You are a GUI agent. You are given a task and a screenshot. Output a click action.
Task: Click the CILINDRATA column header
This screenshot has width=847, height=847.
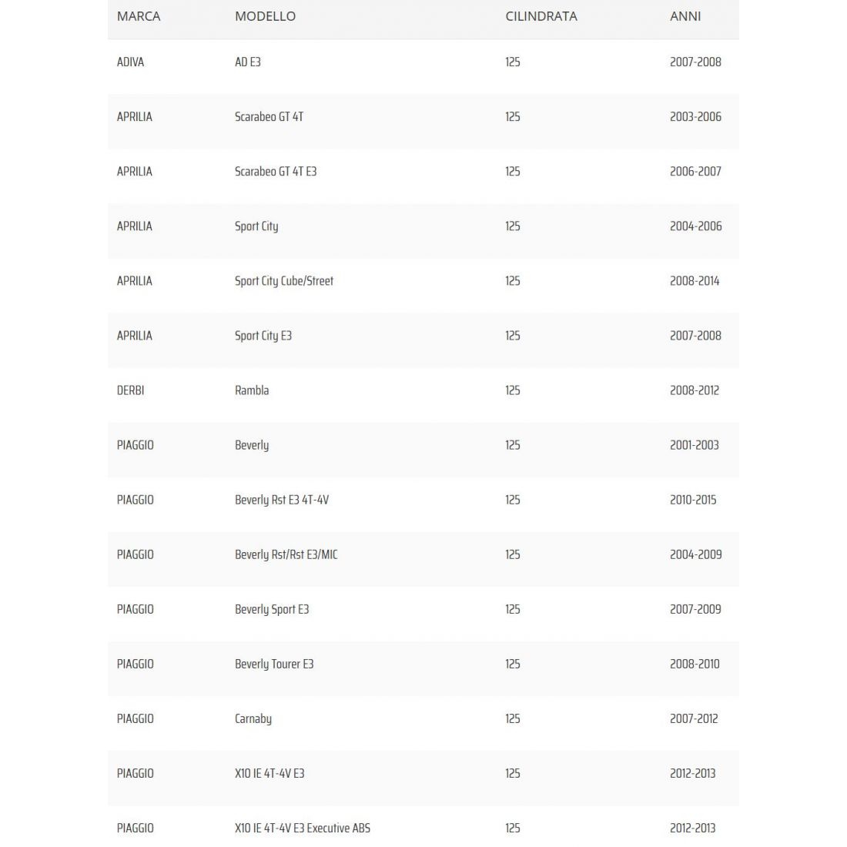pos(541,16)
